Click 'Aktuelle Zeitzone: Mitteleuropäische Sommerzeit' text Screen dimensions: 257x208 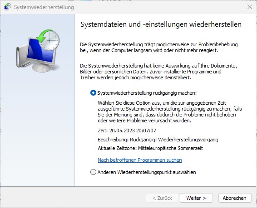click(x=150, y=148)
